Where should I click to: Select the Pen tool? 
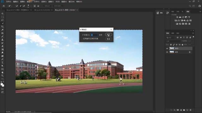(2, 59)
